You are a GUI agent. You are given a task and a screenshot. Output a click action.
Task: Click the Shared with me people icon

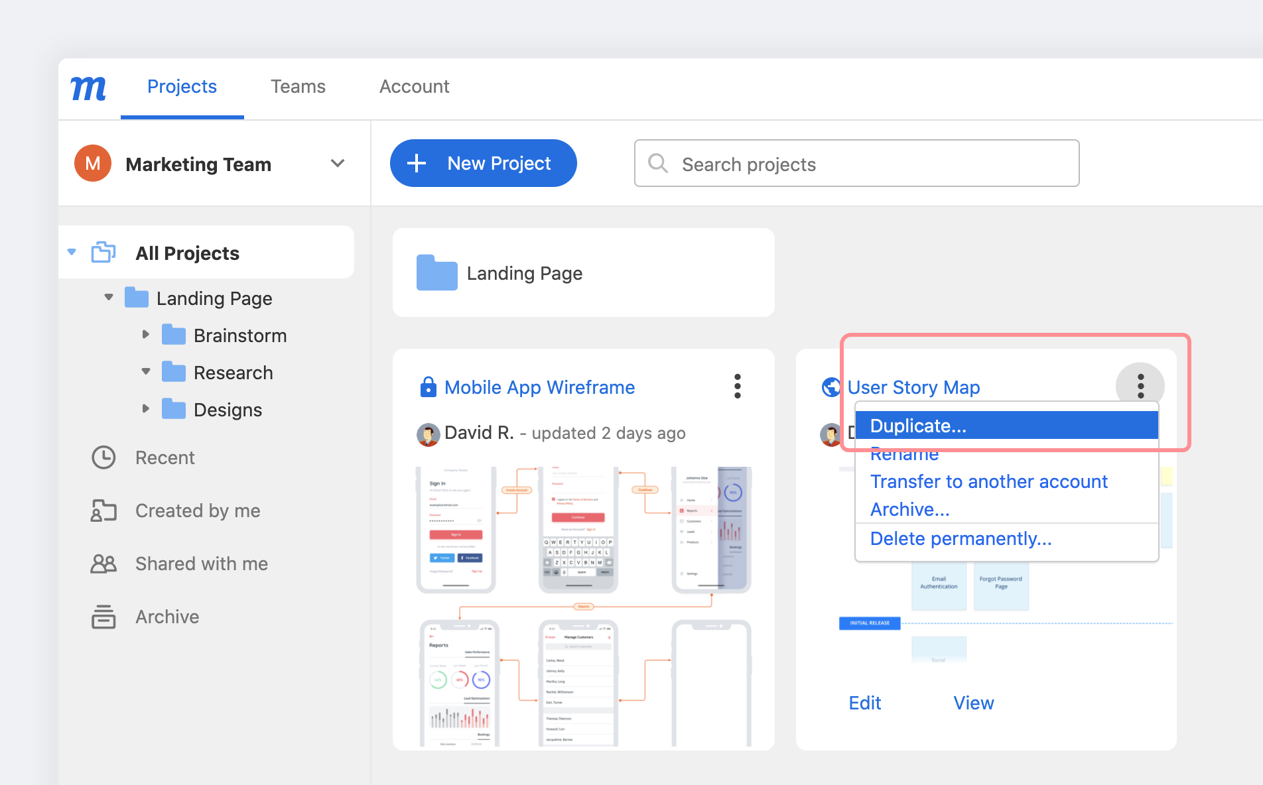[103, 564]
